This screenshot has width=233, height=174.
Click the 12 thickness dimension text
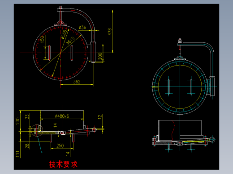(100, 116)
